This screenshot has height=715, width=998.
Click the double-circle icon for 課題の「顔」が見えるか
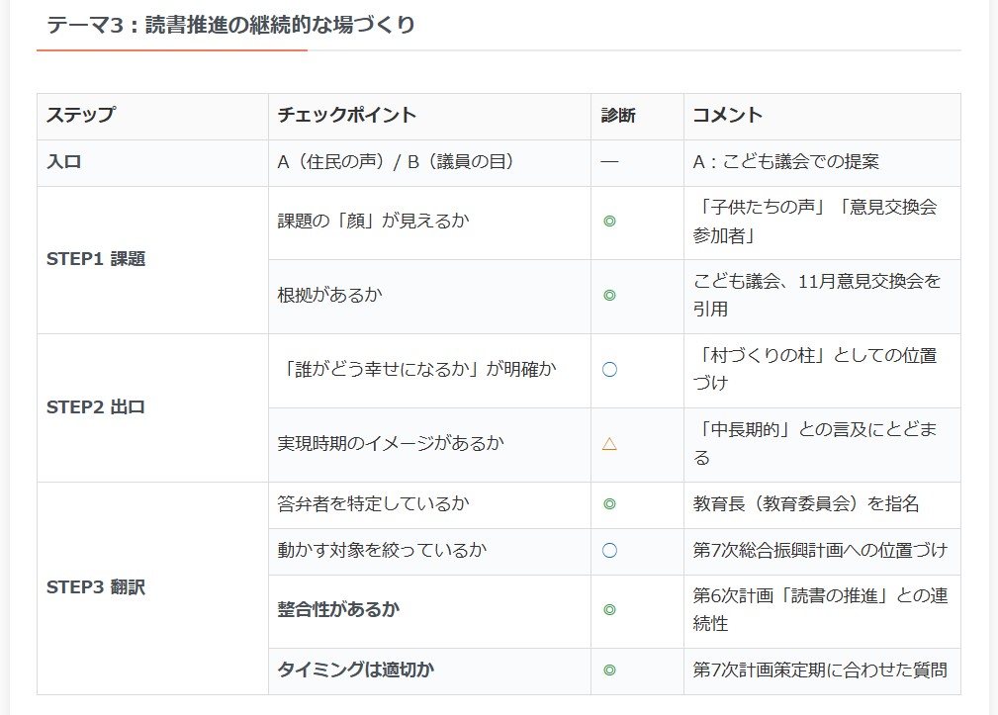pos(609,222)
